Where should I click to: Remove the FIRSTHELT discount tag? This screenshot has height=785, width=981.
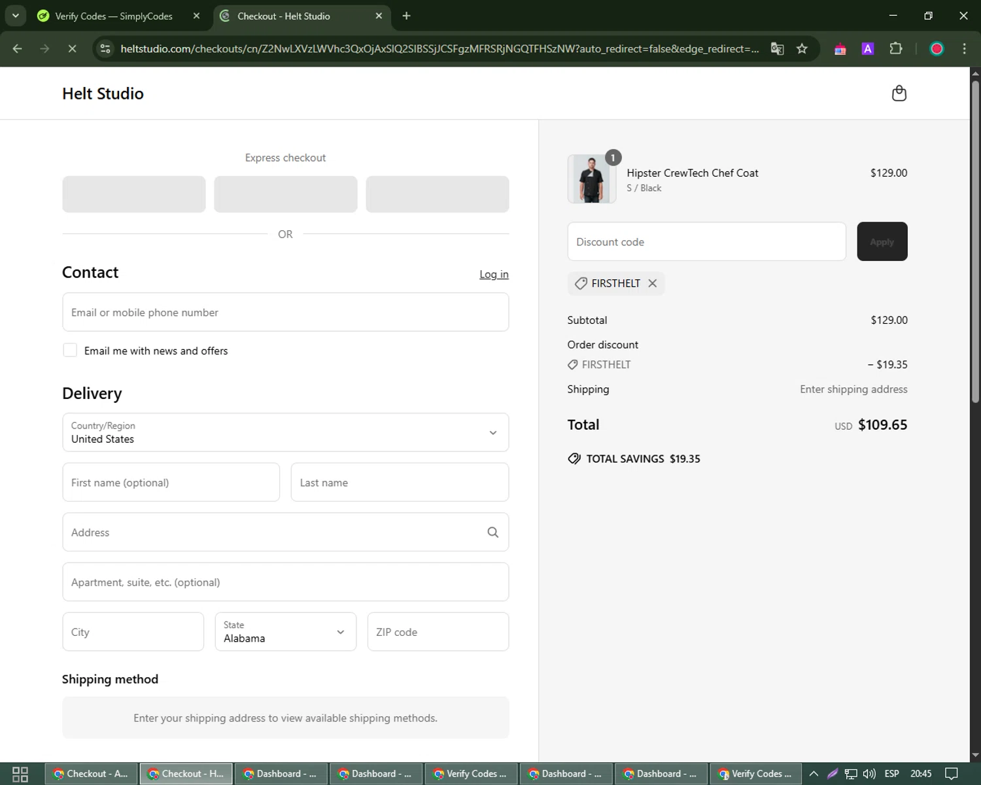[652, 283]
